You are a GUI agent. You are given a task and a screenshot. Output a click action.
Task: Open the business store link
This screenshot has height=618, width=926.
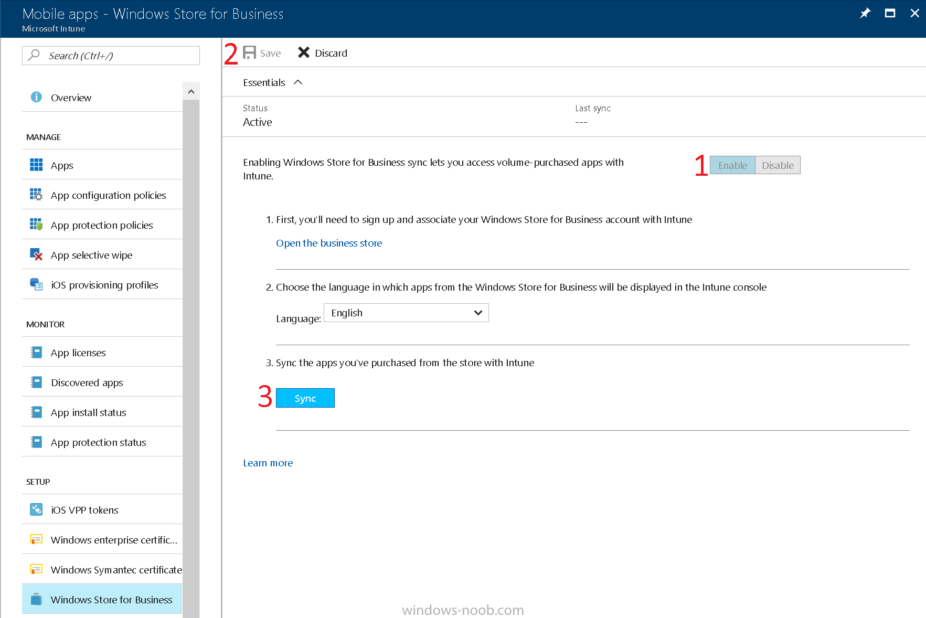pos(329,243)
